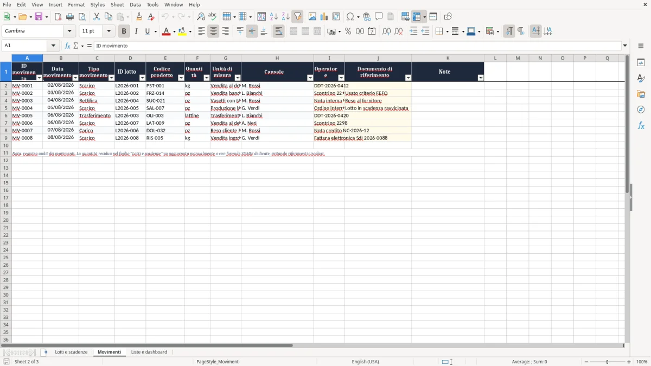Switch to the Lotti e scadenze sheet tab

click(x=71, y=352)
